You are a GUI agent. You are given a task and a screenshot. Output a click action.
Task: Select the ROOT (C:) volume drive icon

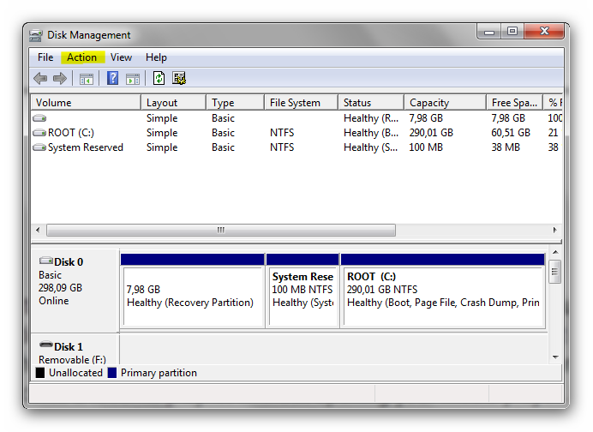pyautogui.click(x=39, y=133)
